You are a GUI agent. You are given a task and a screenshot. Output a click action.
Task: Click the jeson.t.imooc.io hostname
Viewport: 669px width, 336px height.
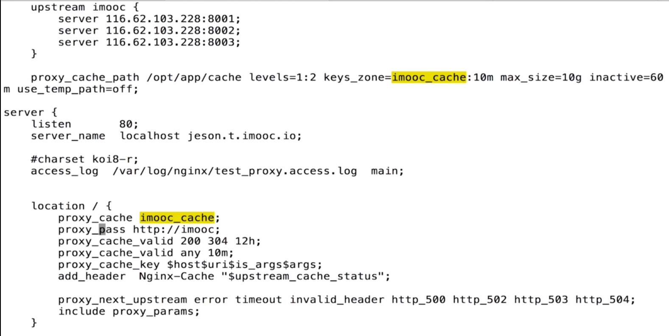click(x=244, y=136)
